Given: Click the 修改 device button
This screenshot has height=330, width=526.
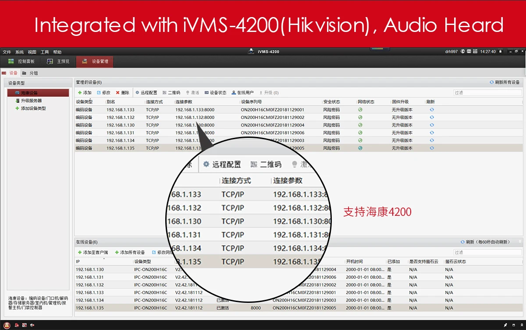Looking at the screenshot, I should pos(103,93).
